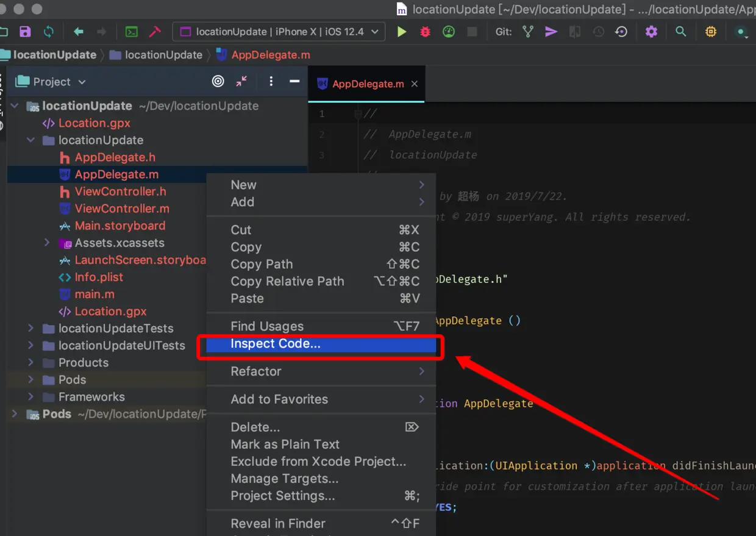756x536 pixels.
Task: Start debugging with the red bug icon
Action: click(426, 32)
